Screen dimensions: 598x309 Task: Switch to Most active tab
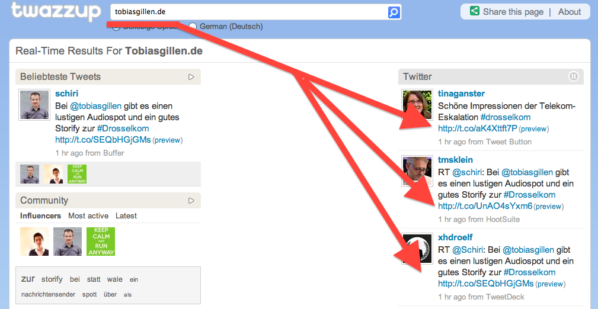tap(88, 215)
